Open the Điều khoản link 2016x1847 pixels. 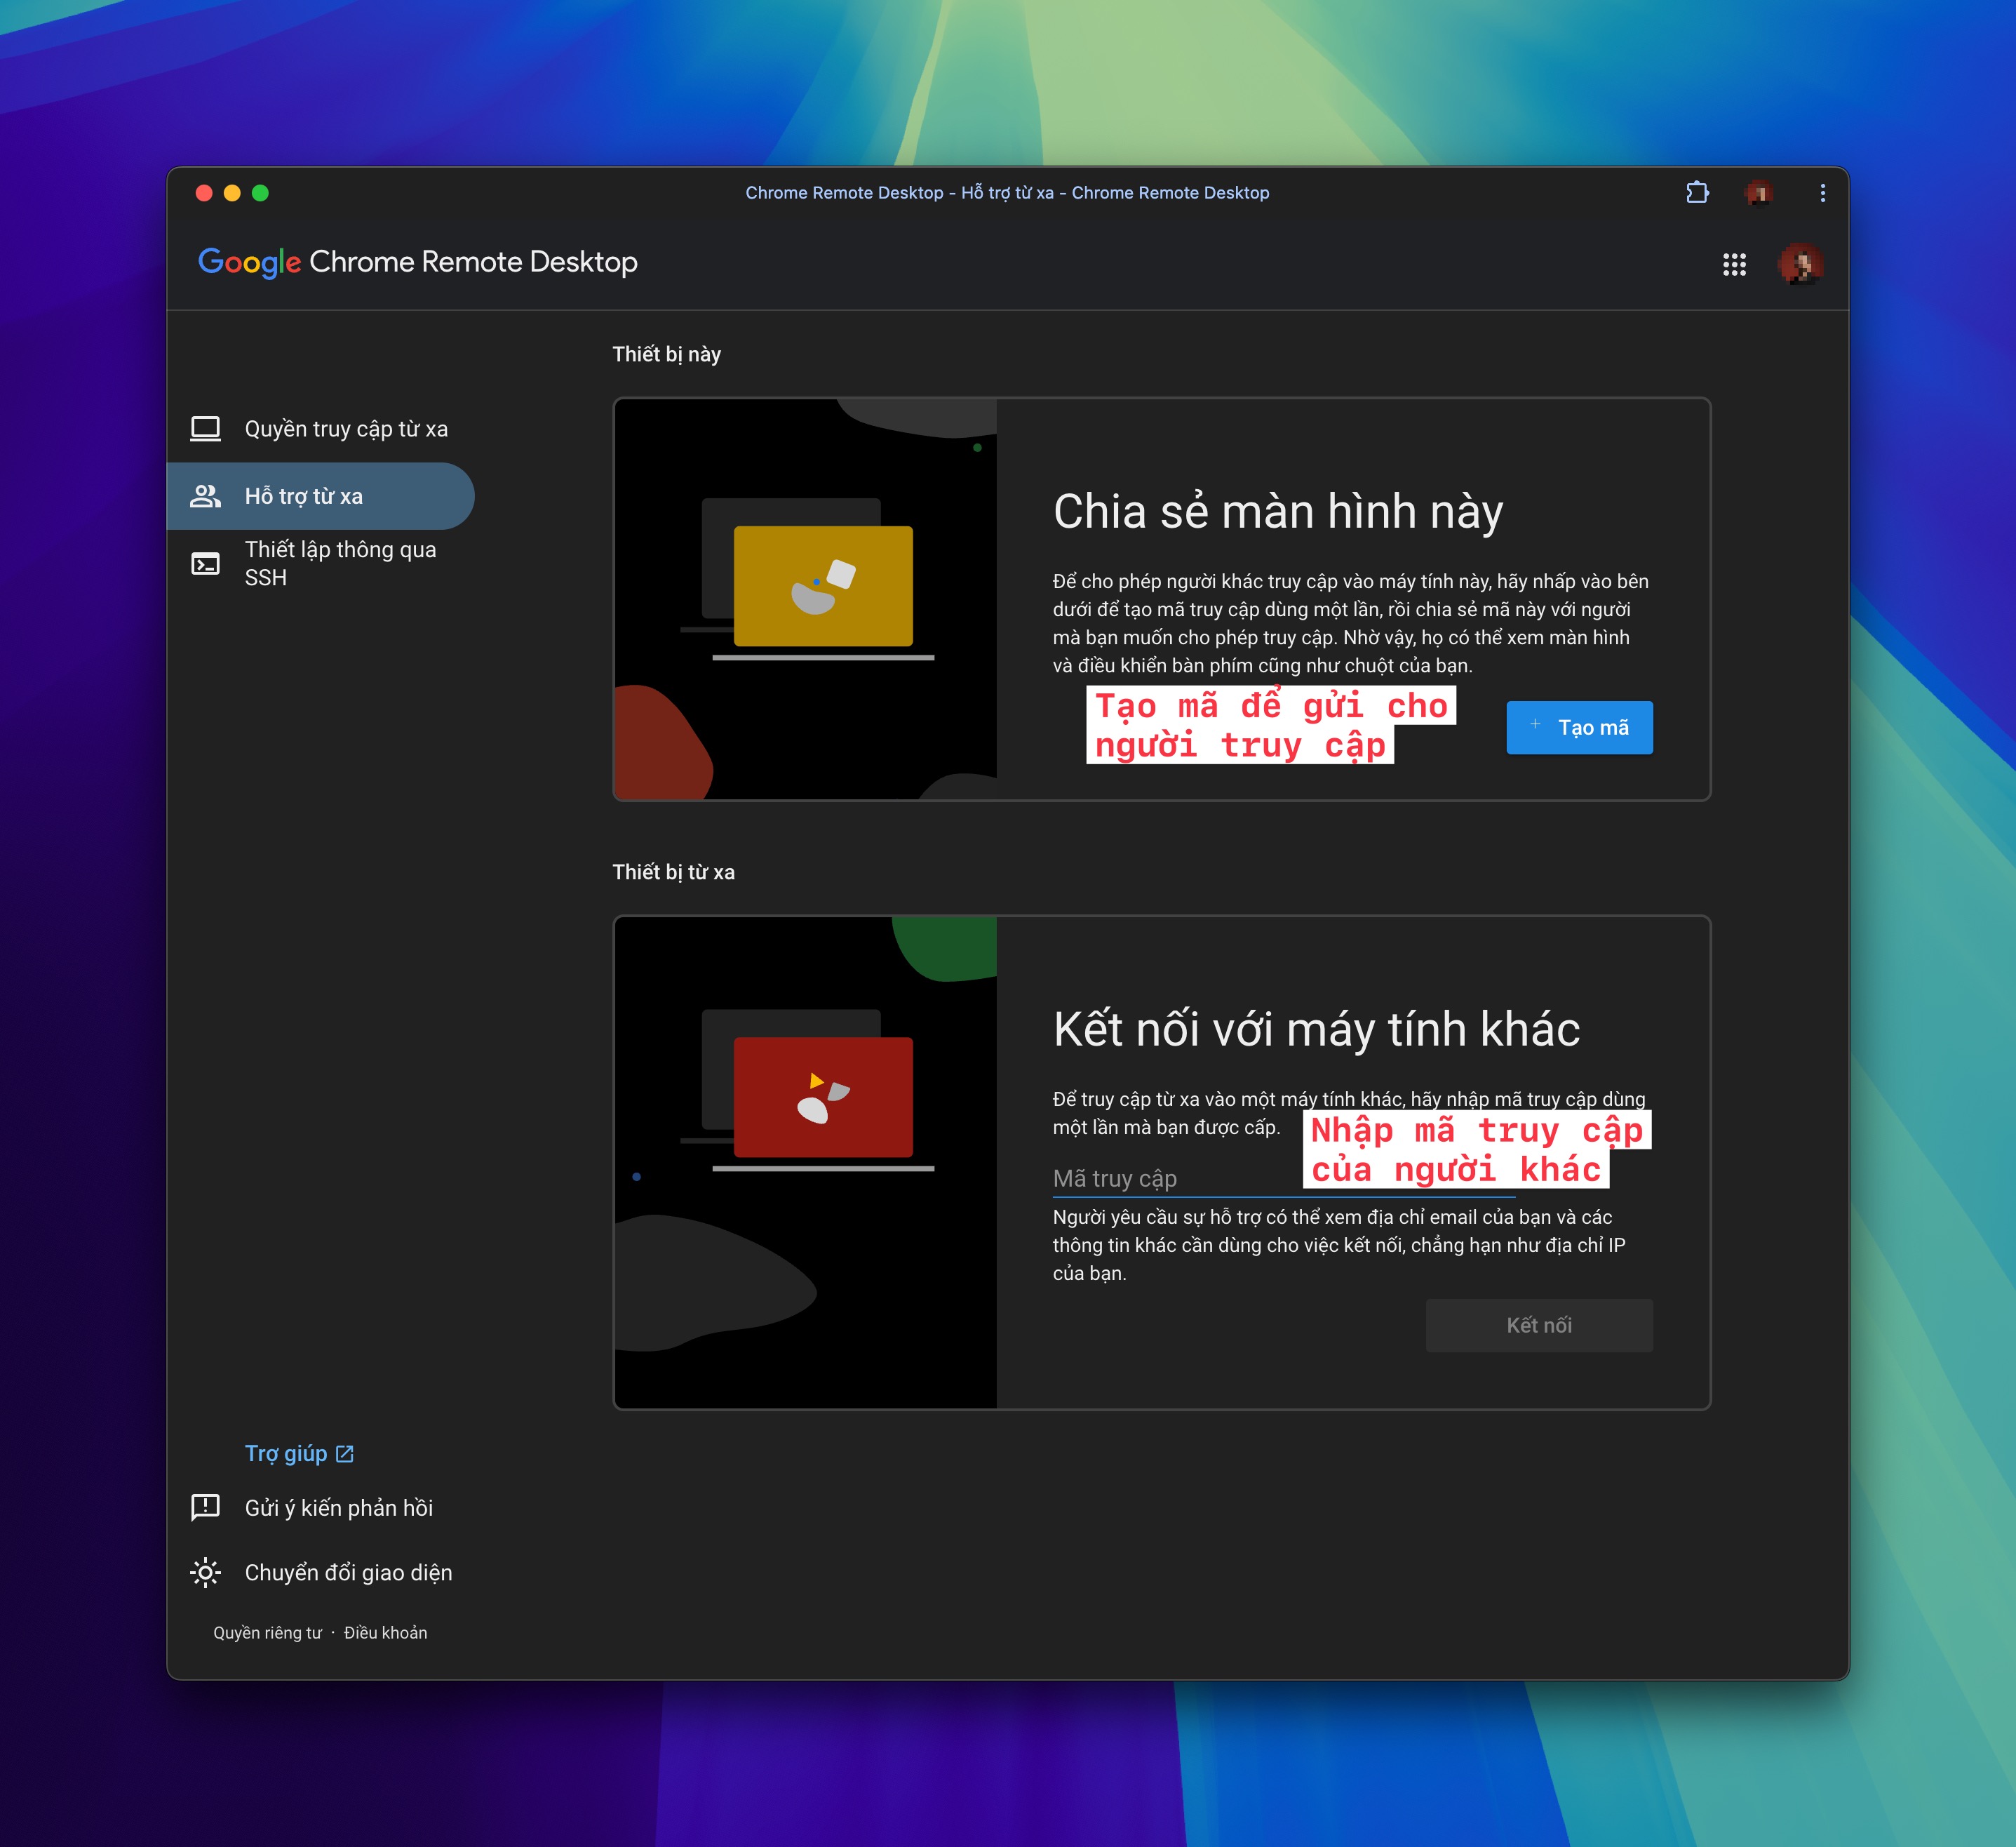[x=385, y=1632]
